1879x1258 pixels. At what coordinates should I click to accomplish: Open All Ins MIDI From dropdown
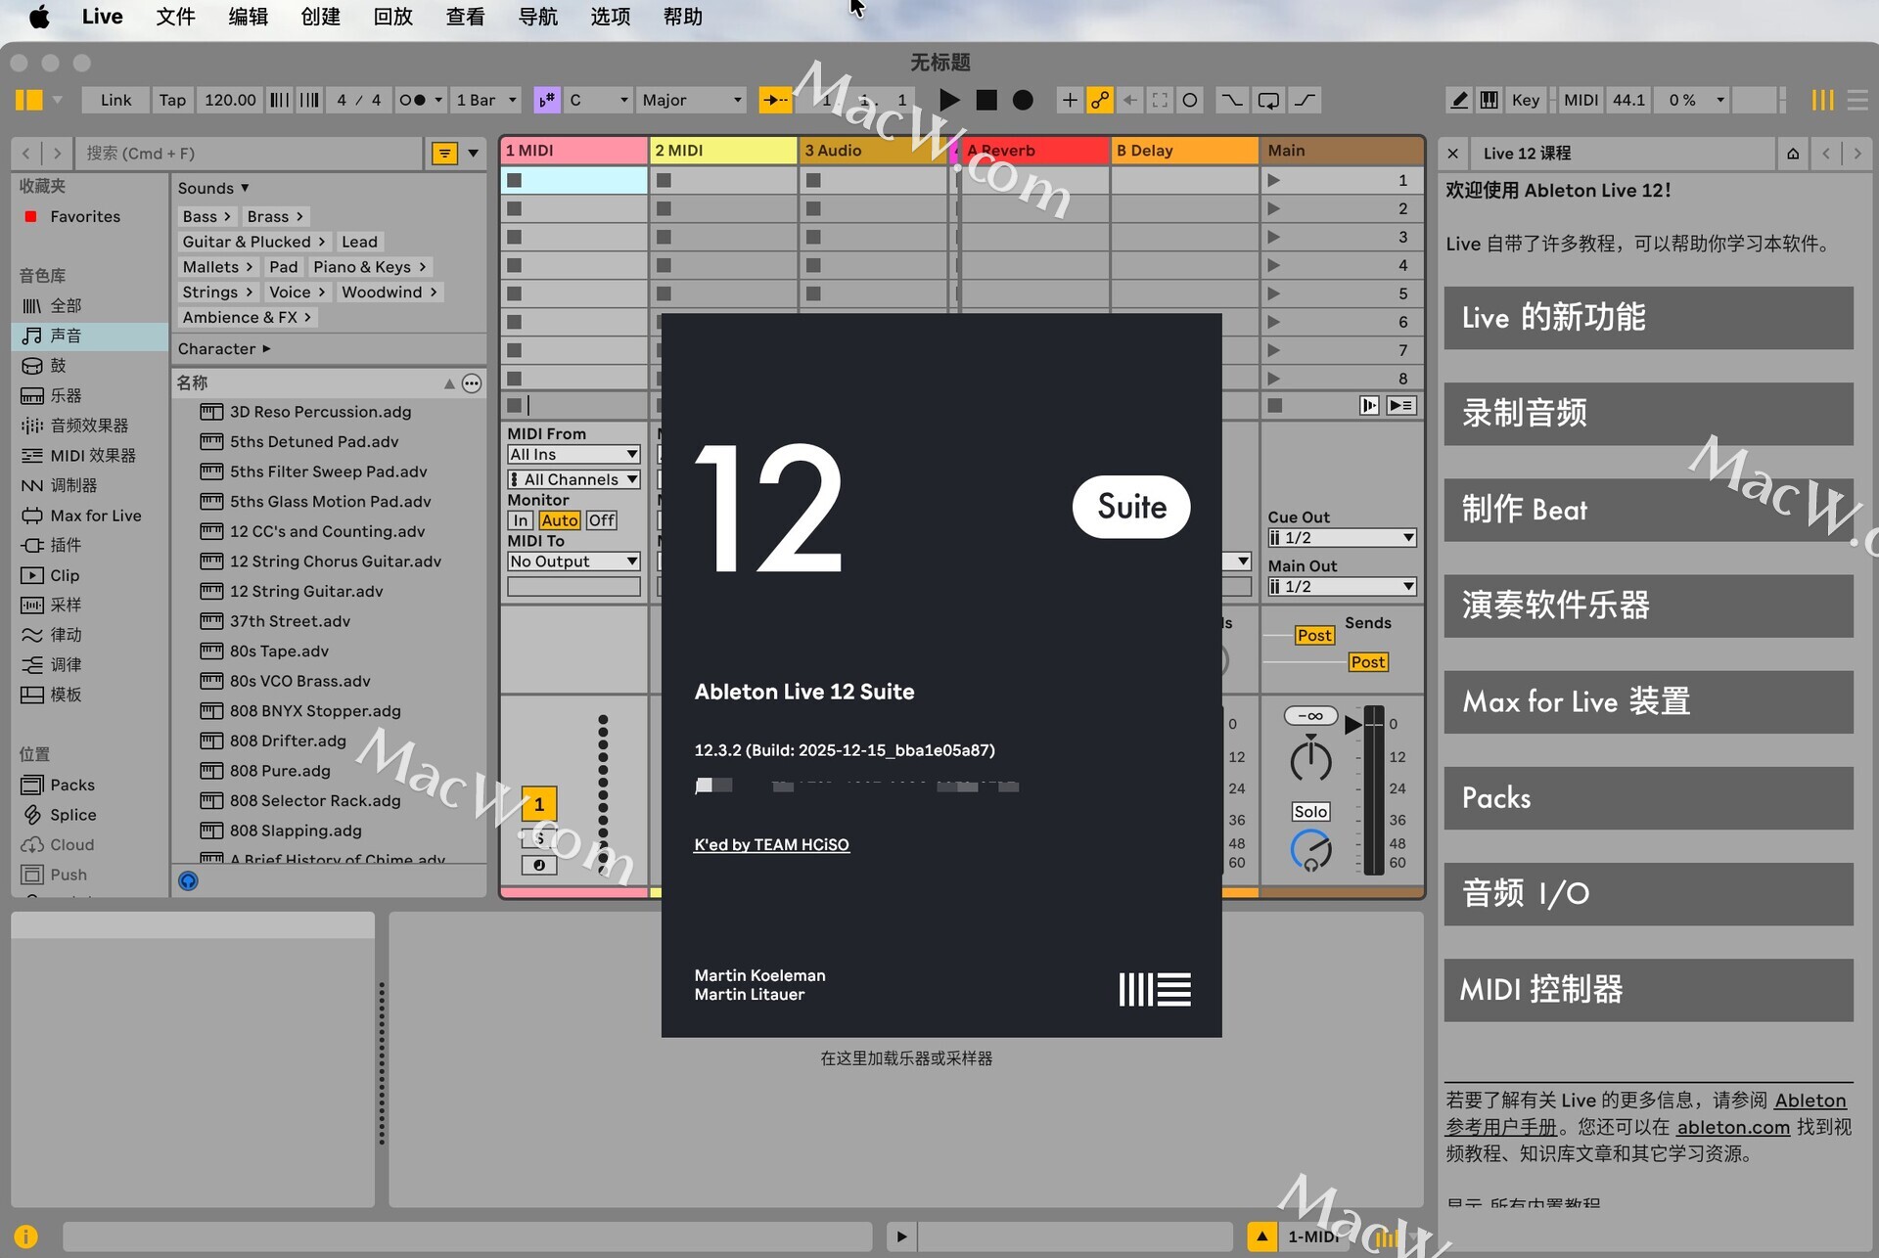[573, 454]
